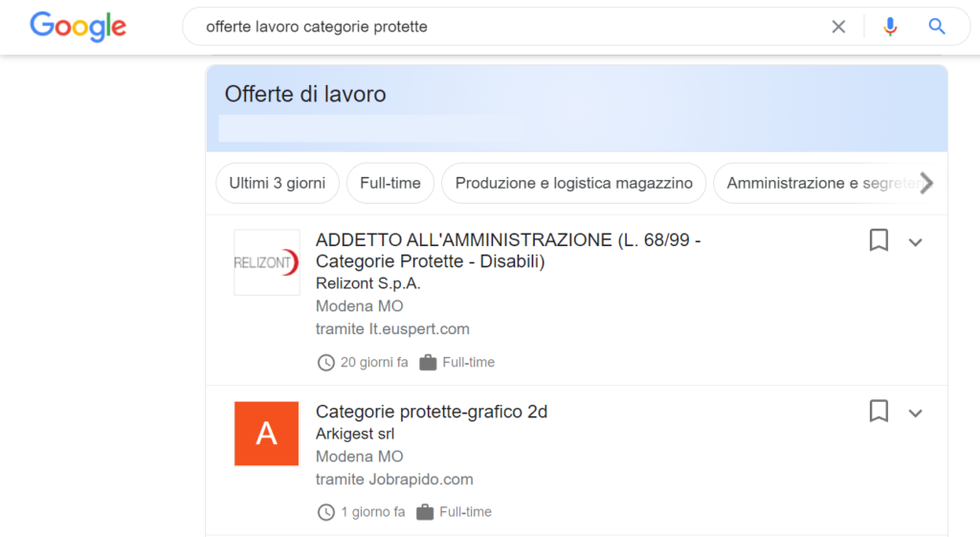Start voice search with the microphone icon
980x537 pixels.
click(x=890, y=26)
